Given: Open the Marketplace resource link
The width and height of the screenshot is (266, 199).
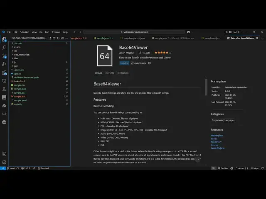Looking at the screenshot, I should (x=217, y=136).
